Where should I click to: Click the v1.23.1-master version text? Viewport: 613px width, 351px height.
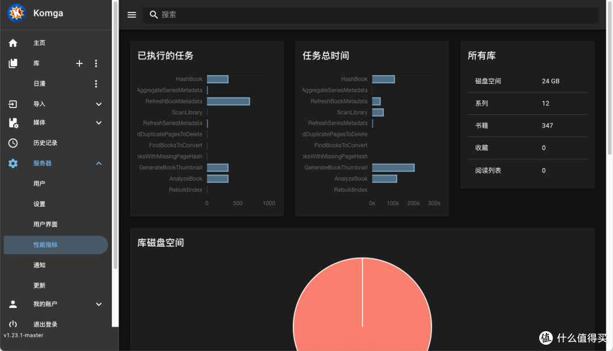pos(23,335)
